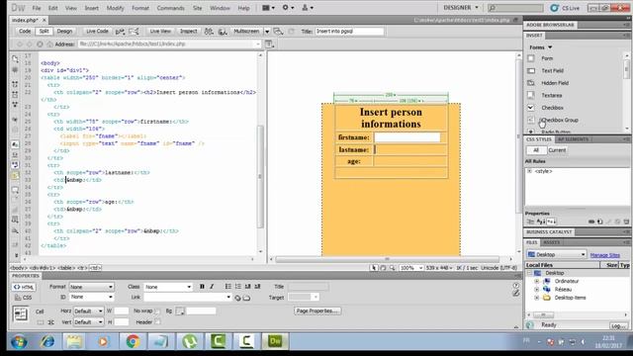Open the Layout workspace icon menu
633x356 pixels.
pyautogui.click(x=268, y=8)
